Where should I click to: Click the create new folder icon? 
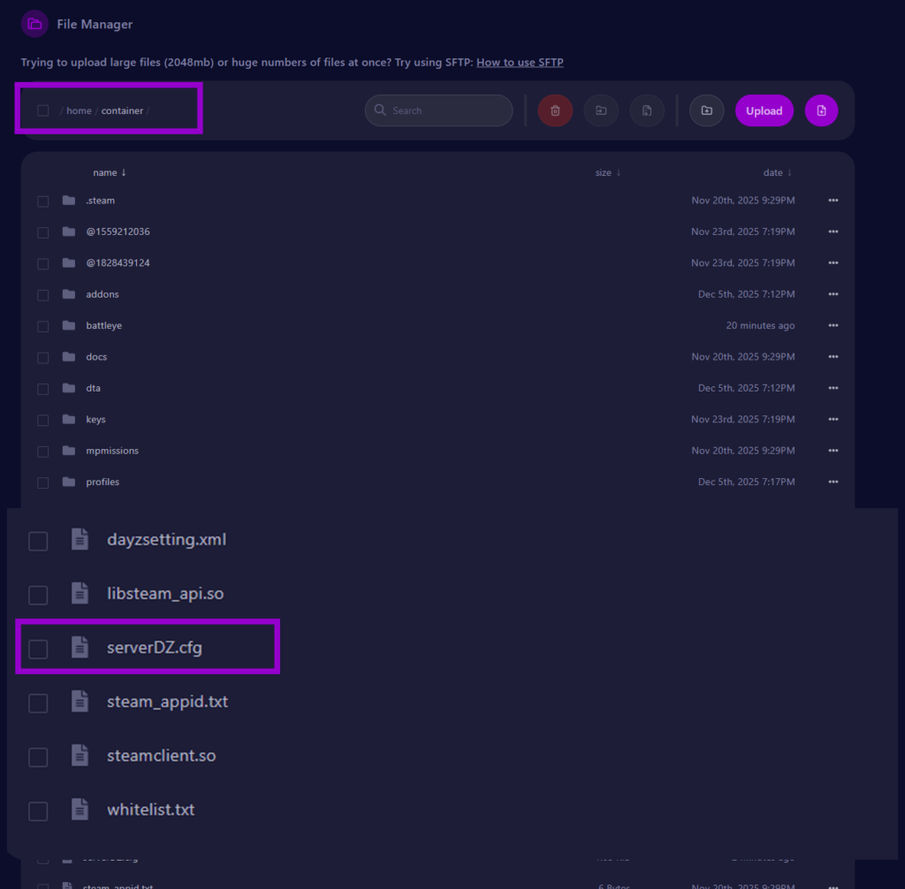point(706,110)
